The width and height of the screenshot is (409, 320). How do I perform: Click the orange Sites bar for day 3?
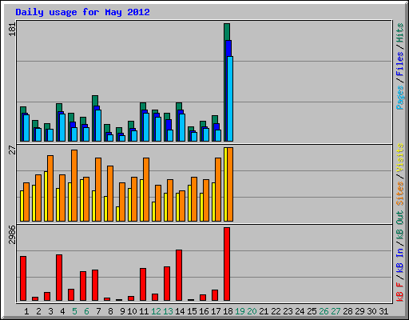(x=50, y=188)
